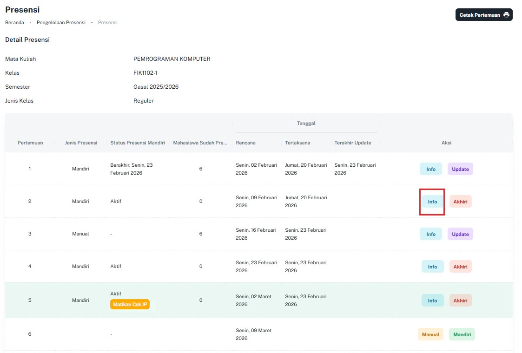Click Rencana date Senin, 09 Februari 2026

click(256, 202)
